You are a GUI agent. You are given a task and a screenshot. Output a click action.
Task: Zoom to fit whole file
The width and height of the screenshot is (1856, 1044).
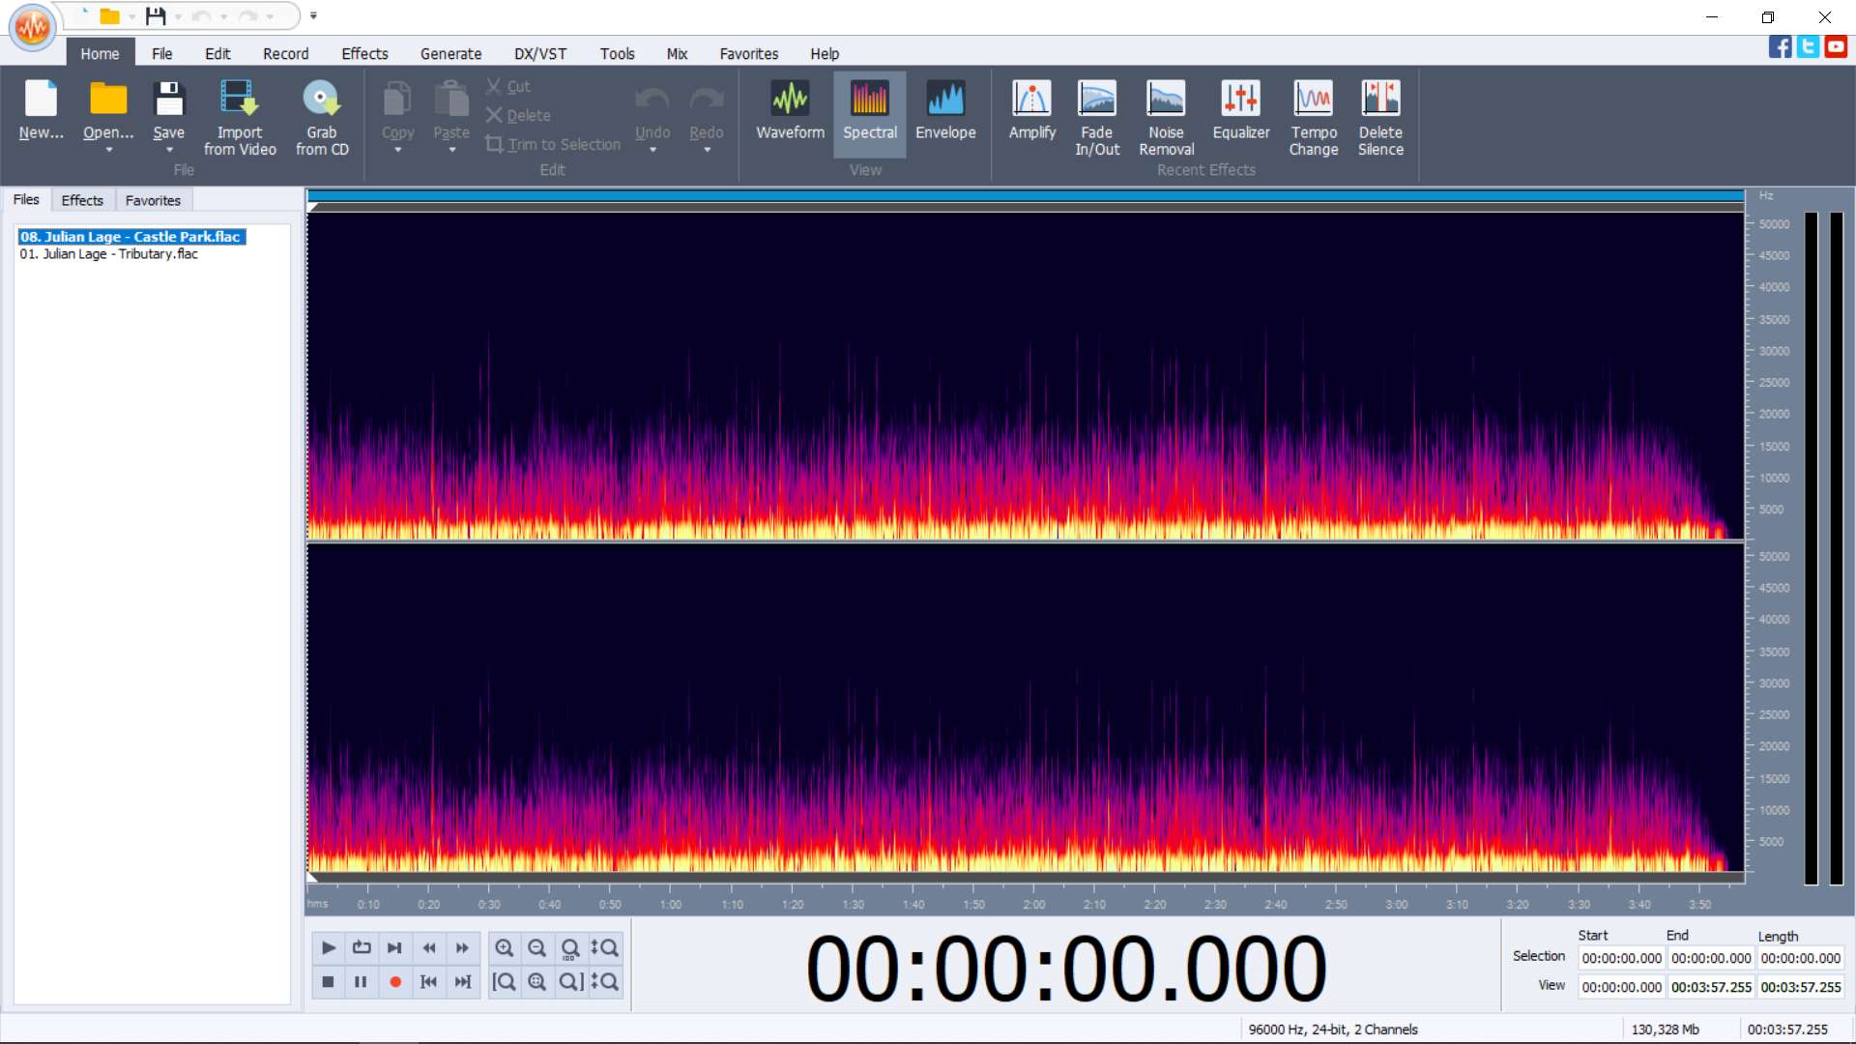point(537,981)
